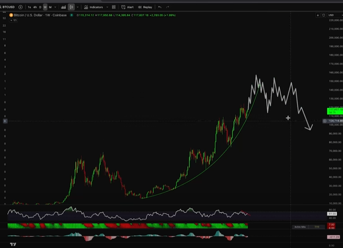This screenshot has height=248, width=343.
Task: Click the Active MAs label
Action: pyautogui.click(x=300, y=227)
